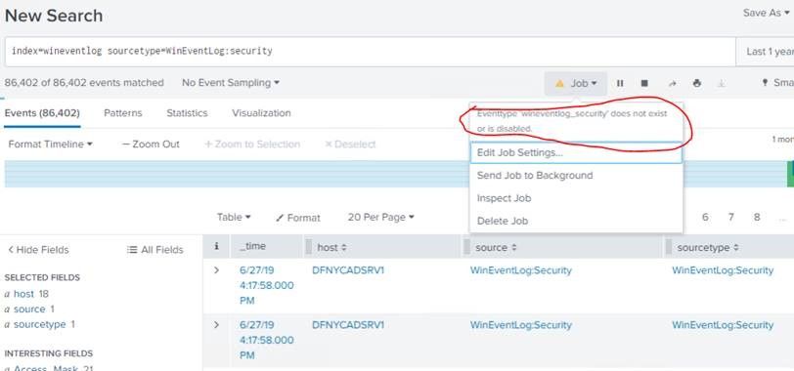The image size is (794, 371).
Task: Share the search job
Action: 672,83
